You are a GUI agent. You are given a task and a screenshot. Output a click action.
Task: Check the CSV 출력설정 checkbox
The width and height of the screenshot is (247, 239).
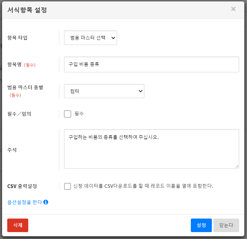pos(67,186)
